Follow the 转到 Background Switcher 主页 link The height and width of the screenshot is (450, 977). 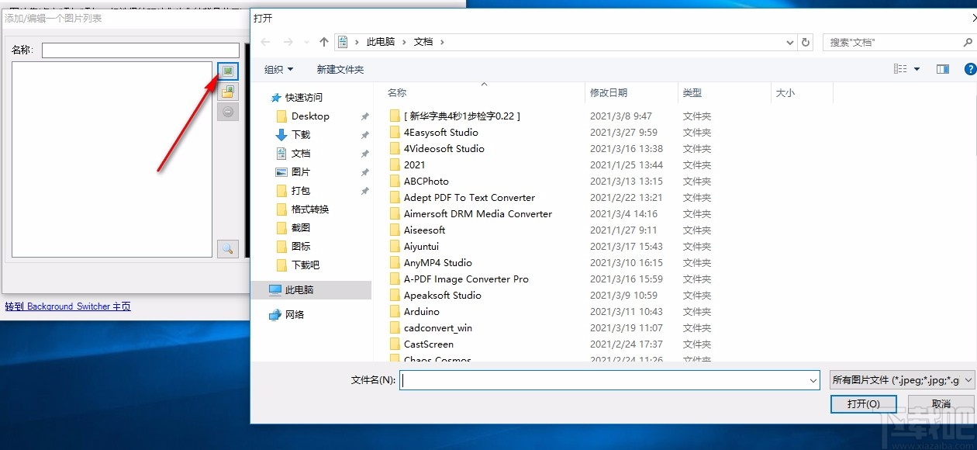pyautogui.click(x=67, y=306)
